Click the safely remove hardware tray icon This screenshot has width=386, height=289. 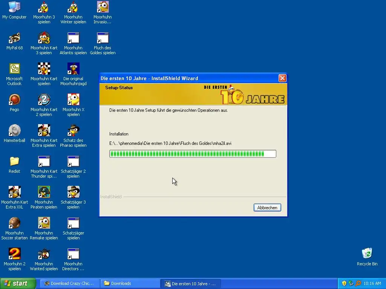click(351, 284)
